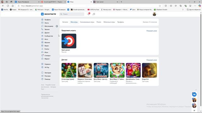
Task: Open the Закладки bookmark icon in the sidebar
Action: [x=42, y=73]
